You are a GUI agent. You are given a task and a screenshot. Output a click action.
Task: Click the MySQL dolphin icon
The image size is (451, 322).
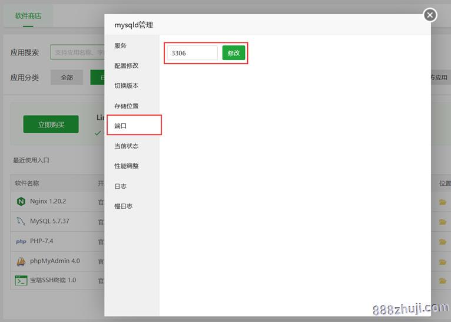coord(21,221)
